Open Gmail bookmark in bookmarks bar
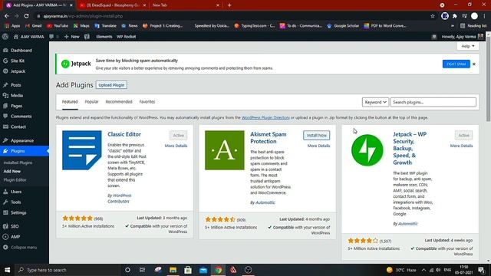 [33, 25]
